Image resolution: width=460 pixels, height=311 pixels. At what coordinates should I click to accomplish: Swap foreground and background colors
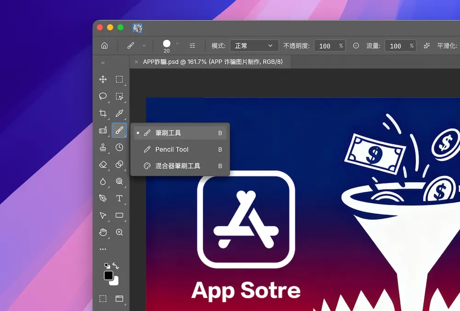pos(115,266)
